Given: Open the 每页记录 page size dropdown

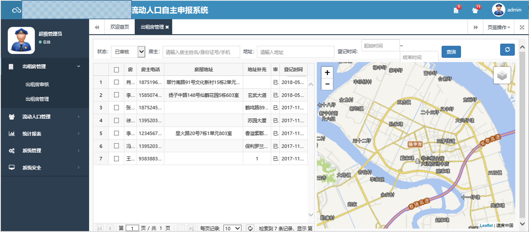Looking at the screenshot, I should pyautogui.click(x=232, y=228).
